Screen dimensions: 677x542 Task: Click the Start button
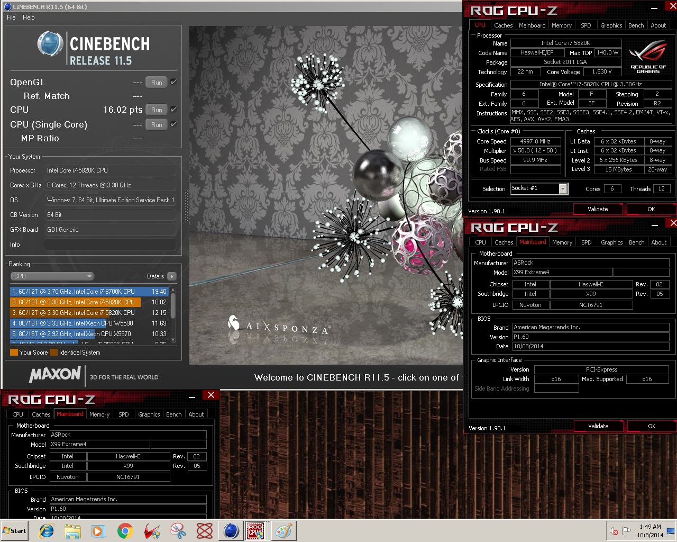click(14, 531)
